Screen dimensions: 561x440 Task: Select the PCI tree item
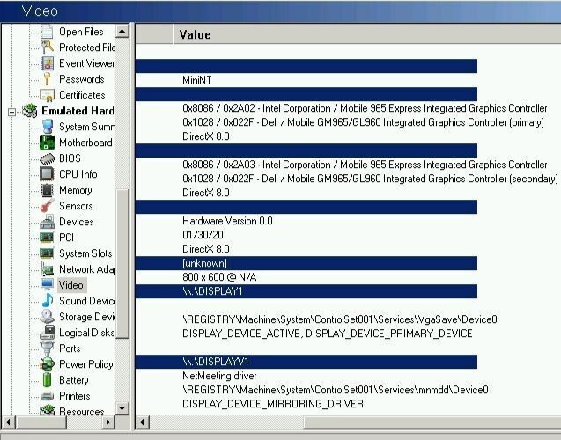click(x=67, y=238)
